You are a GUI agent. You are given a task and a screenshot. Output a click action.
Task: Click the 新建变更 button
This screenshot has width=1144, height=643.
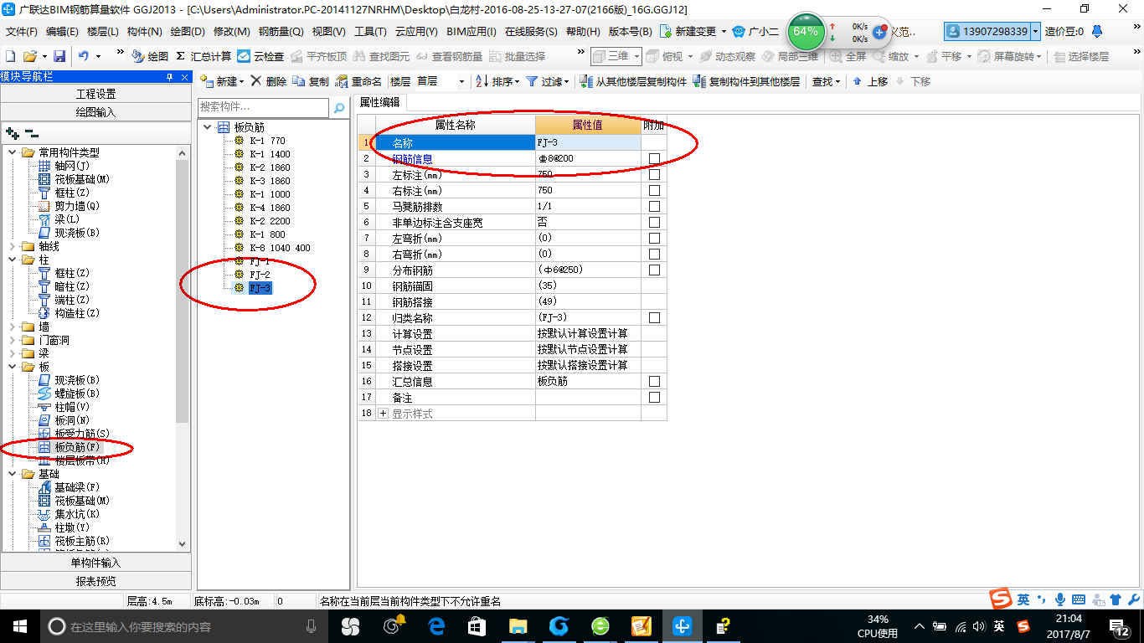(693, 31)
